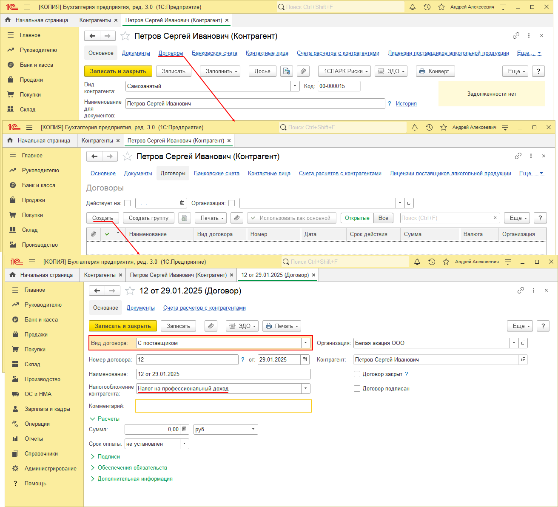Open Счета расчетов с контрагентами link in contract
Viewport: 558px width, 507px height.
[204, 308]
